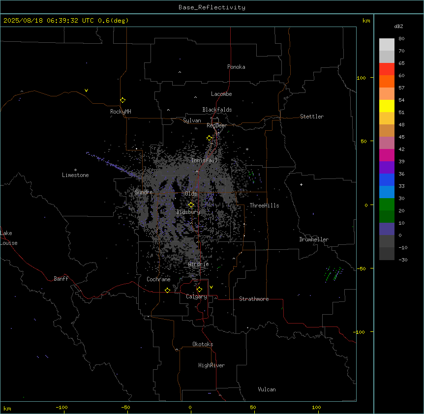The width and height of the screenshot is (424, 414).
Task: Pick the yellow diamond marker below Cochrane
Action: [x=167, y=290]
